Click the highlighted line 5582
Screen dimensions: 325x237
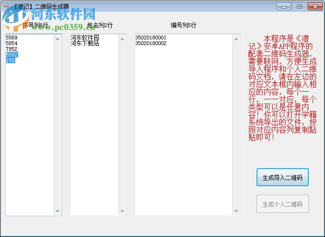click(x=12, y=55)
